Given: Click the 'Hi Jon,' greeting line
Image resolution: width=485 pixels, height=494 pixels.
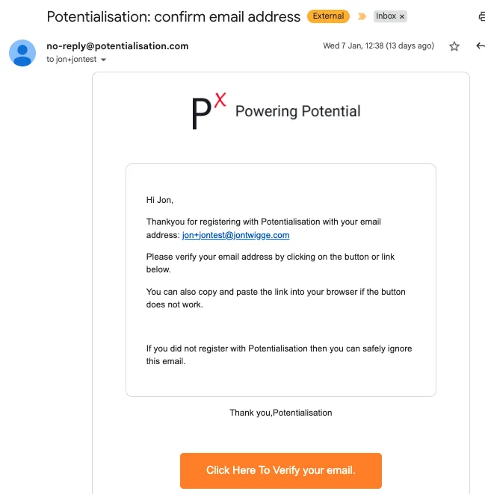Looking at the screenshot, I should [159, 199].
